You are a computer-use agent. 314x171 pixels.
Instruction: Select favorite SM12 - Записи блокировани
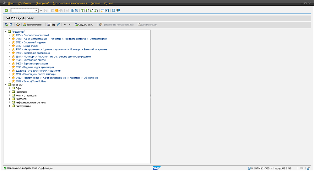click(x=61, y=49)
